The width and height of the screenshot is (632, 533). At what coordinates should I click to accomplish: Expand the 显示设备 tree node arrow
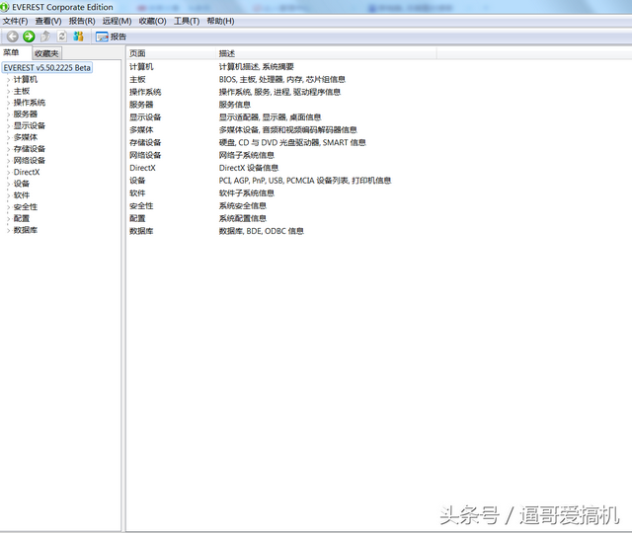[9, 126]
